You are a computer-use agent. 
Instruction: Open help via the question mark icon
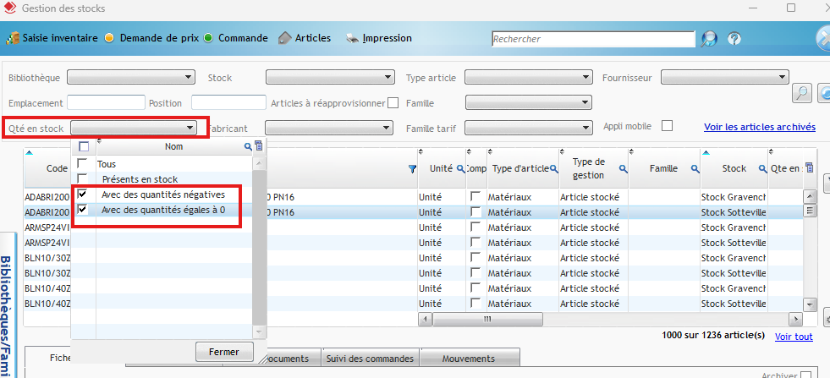click(734, 39)
